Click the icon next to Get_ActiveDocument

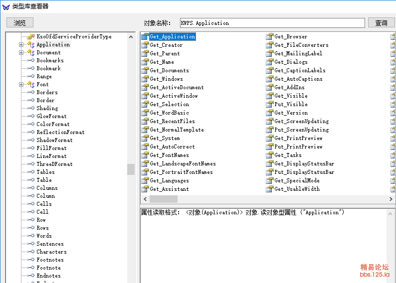[x=145, y=87]
